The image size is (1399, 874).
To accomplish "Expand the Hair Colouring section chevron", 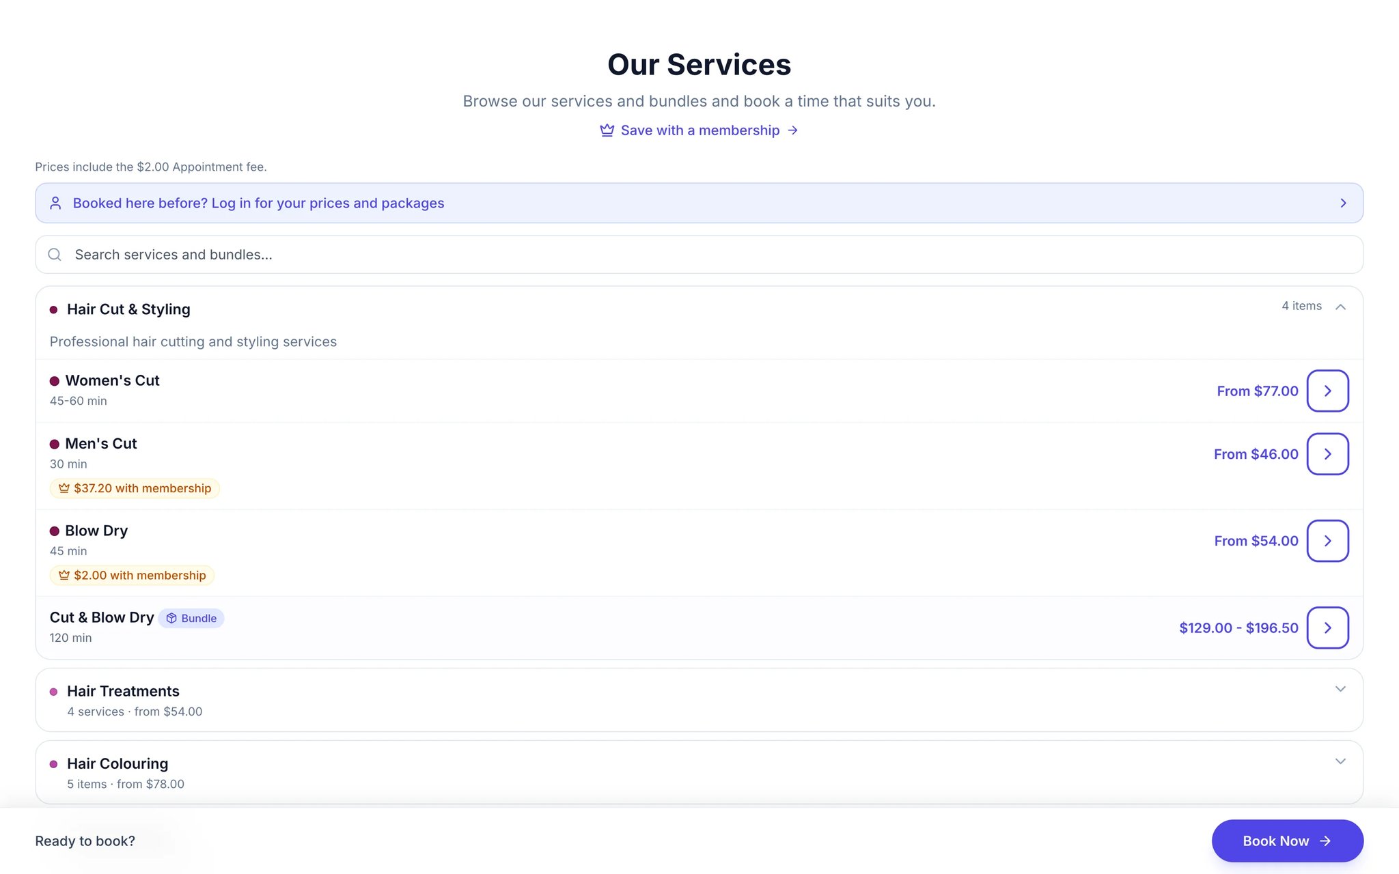I will point(1340,761).
